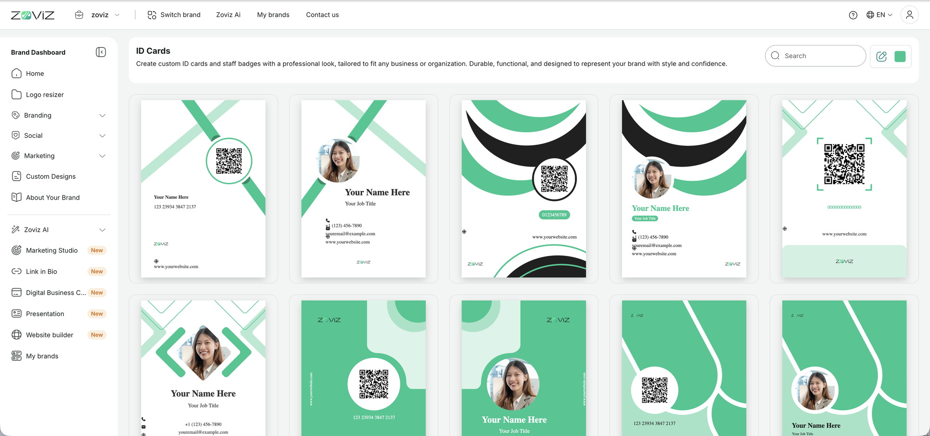Click the Marketing Studio icon
This screenshot has height=436, width=930.
(16, 250)
